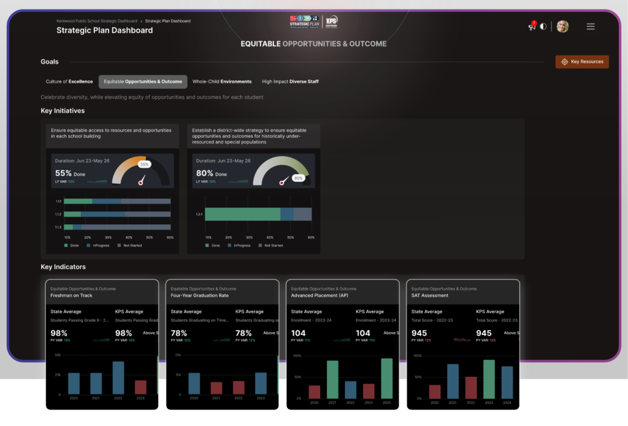Toggle Not Started legend in second initiative chart

[x=270, y=245]
